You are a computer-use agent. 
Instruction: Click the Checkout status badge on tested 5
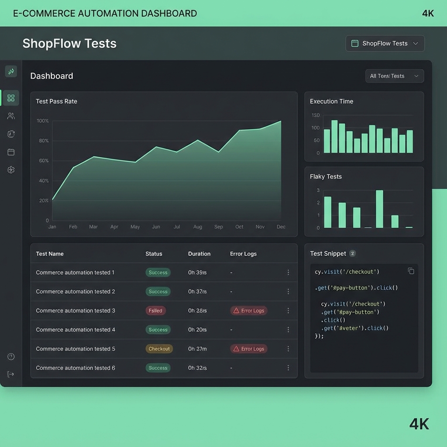[159, 349]
